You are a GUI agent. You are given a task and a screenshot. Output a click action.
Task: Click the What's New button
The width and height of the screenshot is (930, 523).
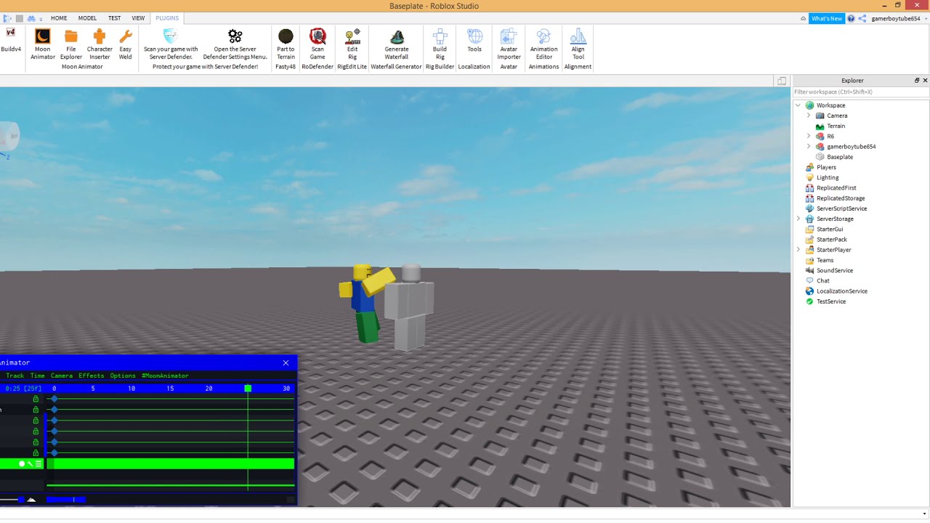point(827,18)
